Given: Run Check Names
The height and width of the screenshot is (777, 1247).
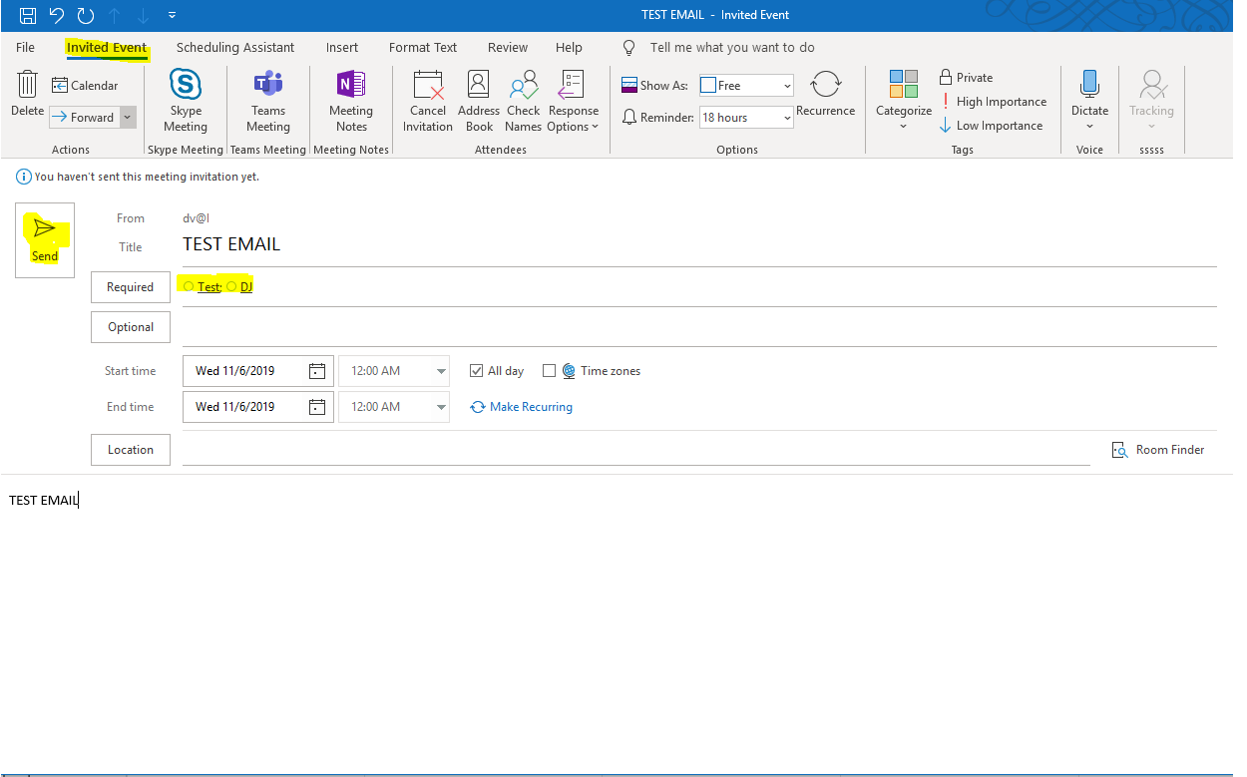Looking at the screenshot, I should tap(523, 101).
